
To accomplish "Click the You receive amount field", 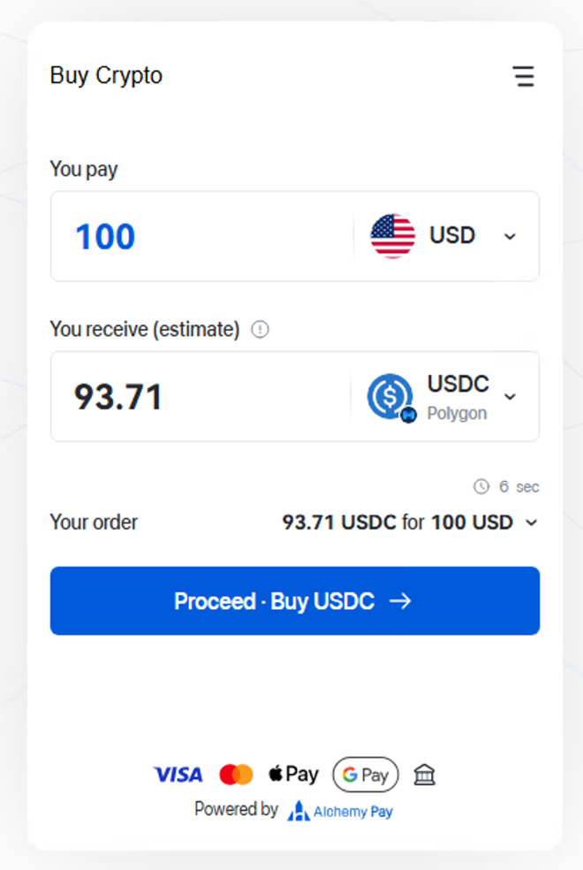I will [x=203, y=397].
